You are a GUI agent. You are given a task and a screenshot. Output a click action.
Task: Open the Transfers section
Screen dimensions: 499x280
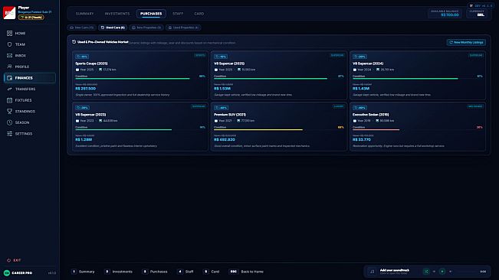[30, 90]
